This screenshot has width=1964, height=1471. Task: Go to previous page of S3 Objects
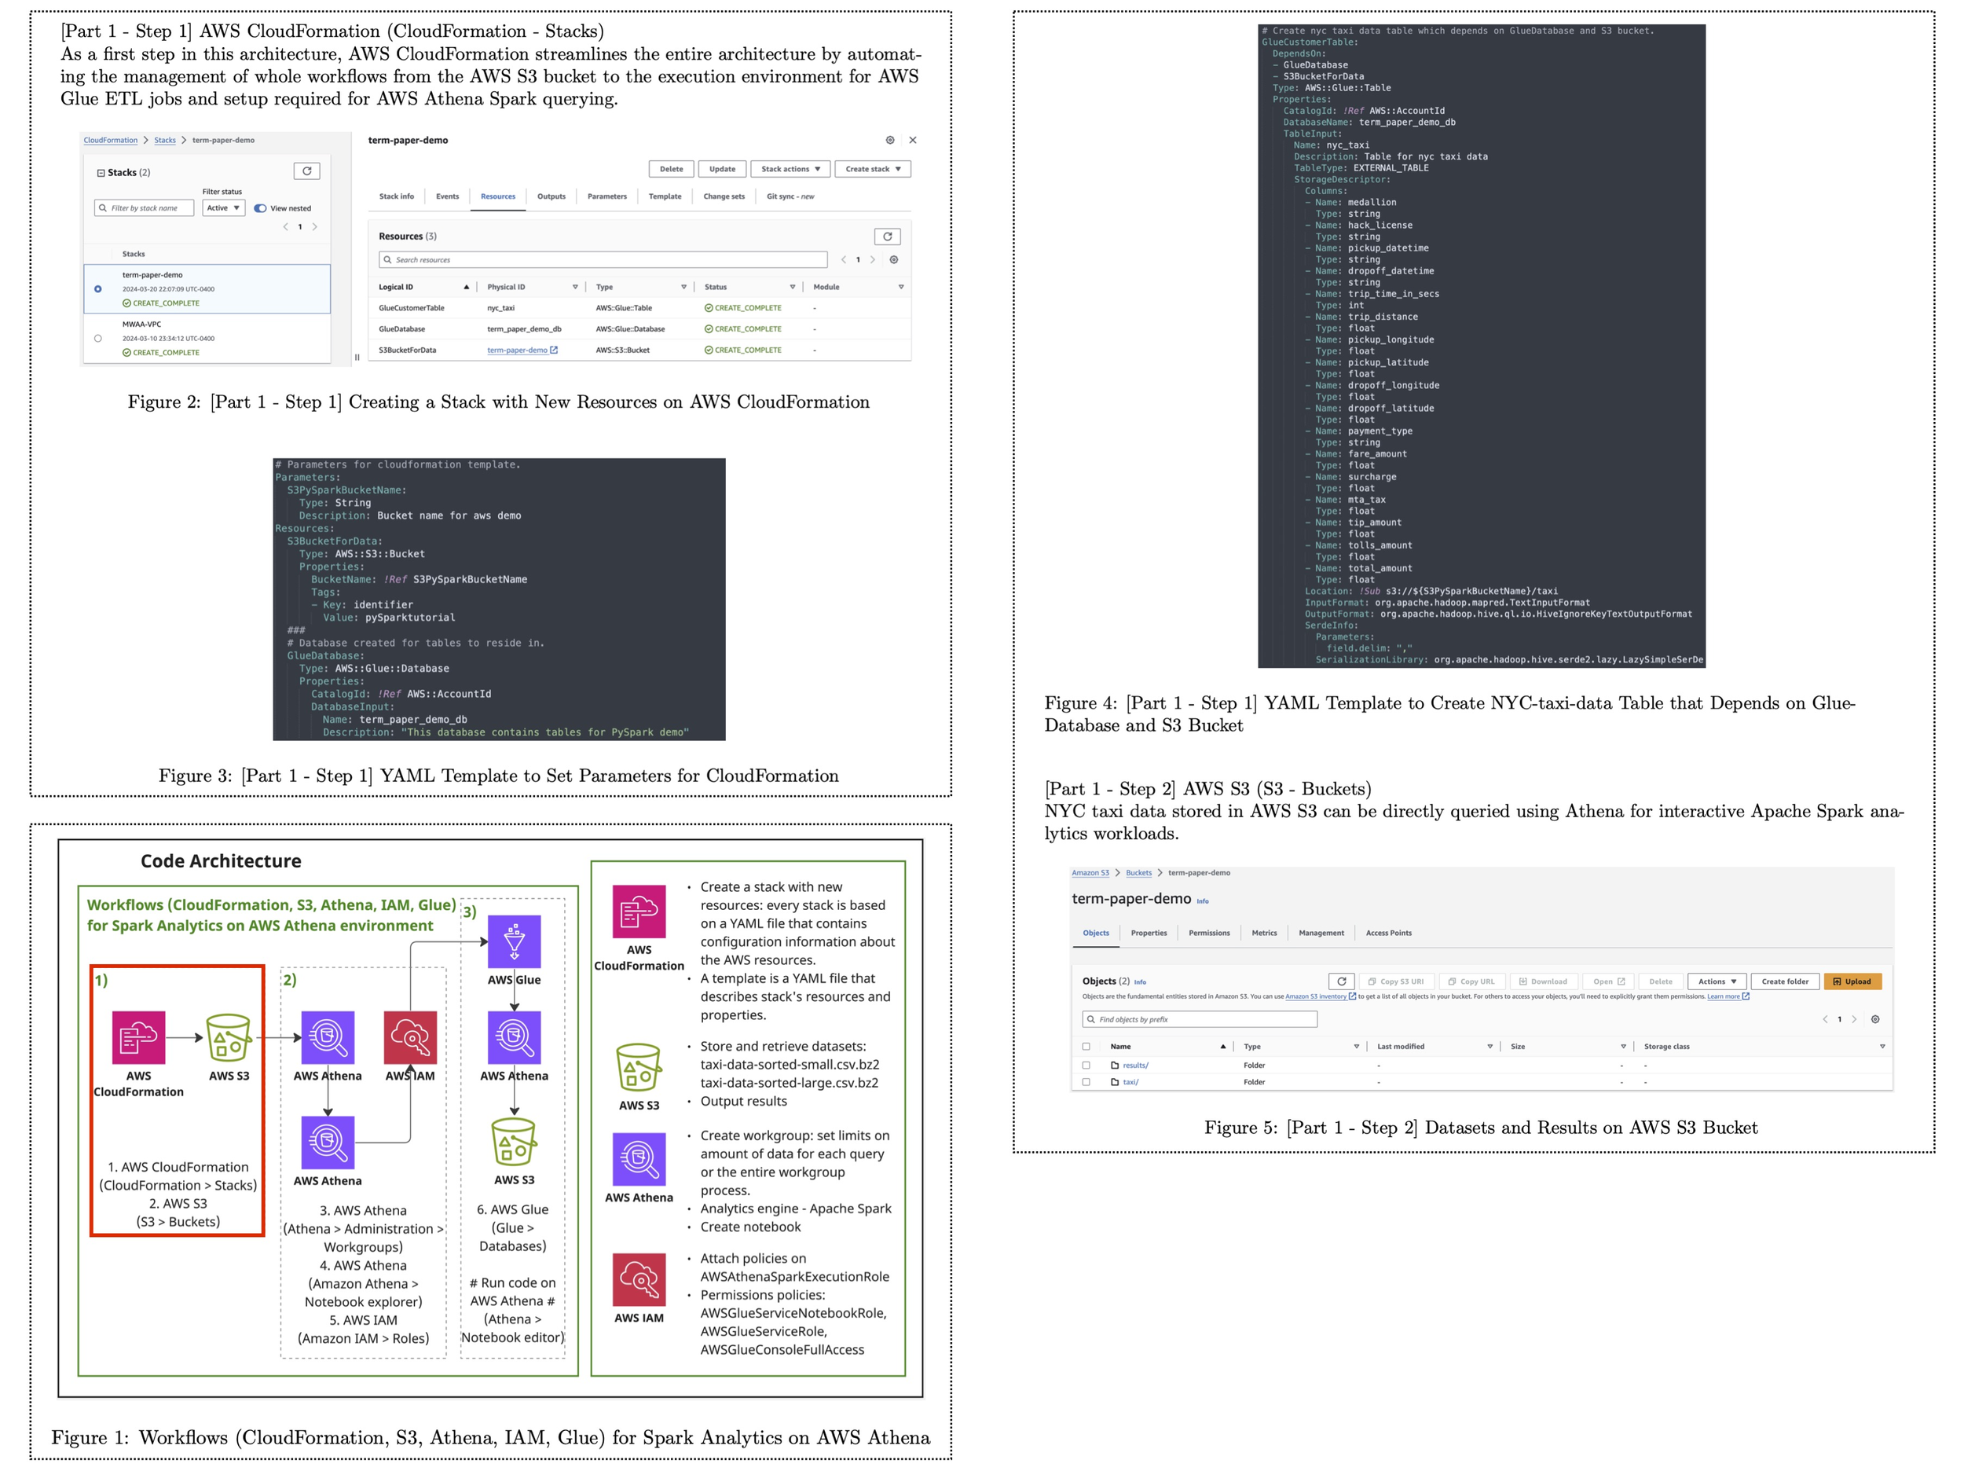1825,1020
